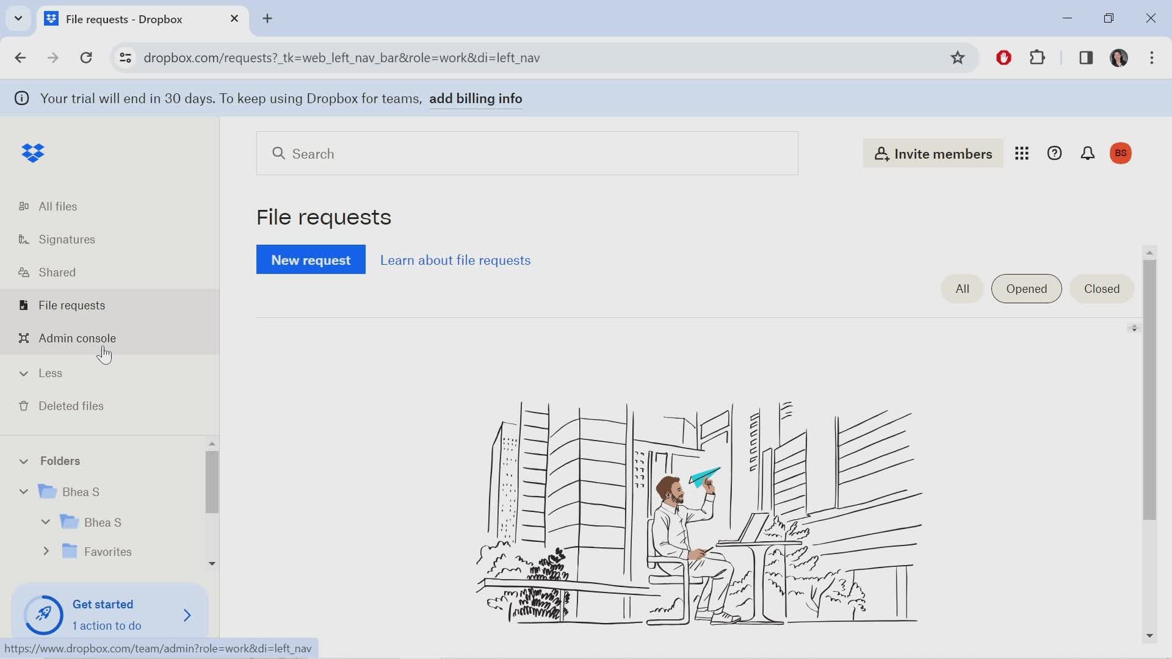This screenshot has height=659, width=1172.
Task: Click the apps grid icon
Action: click(1021, 153)
